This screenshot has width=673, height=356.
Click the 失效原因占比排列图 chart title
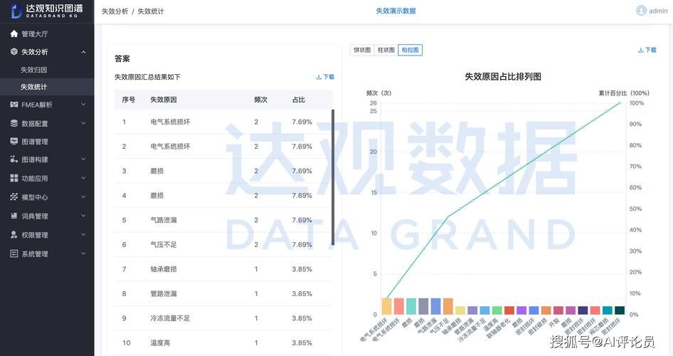tap(503, 76)
